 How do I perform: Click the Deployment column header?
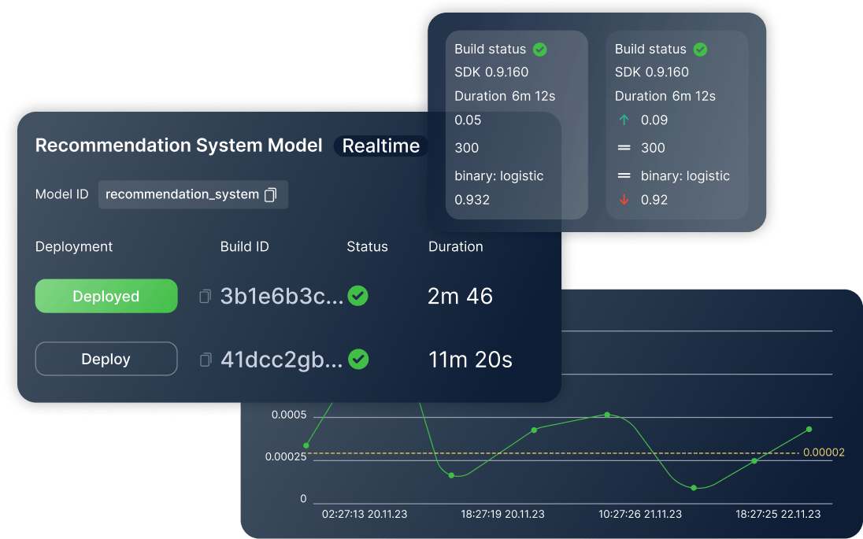(x=74, y=246)
